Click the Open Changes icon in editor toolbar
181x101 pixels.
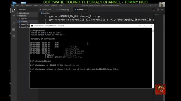coord(154,10)
